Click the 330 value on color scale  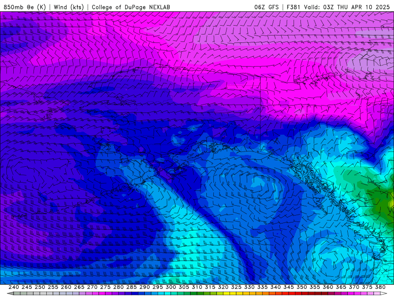click(249, 287)
